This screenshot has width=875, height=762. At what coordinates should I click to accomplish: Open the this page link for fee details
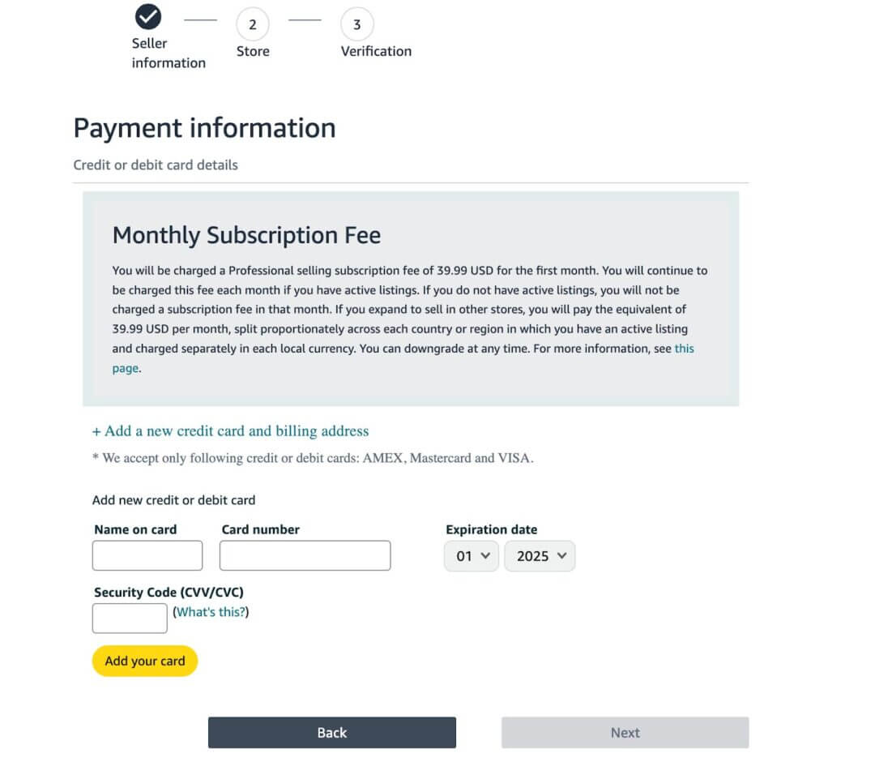[x=684, y=349]
